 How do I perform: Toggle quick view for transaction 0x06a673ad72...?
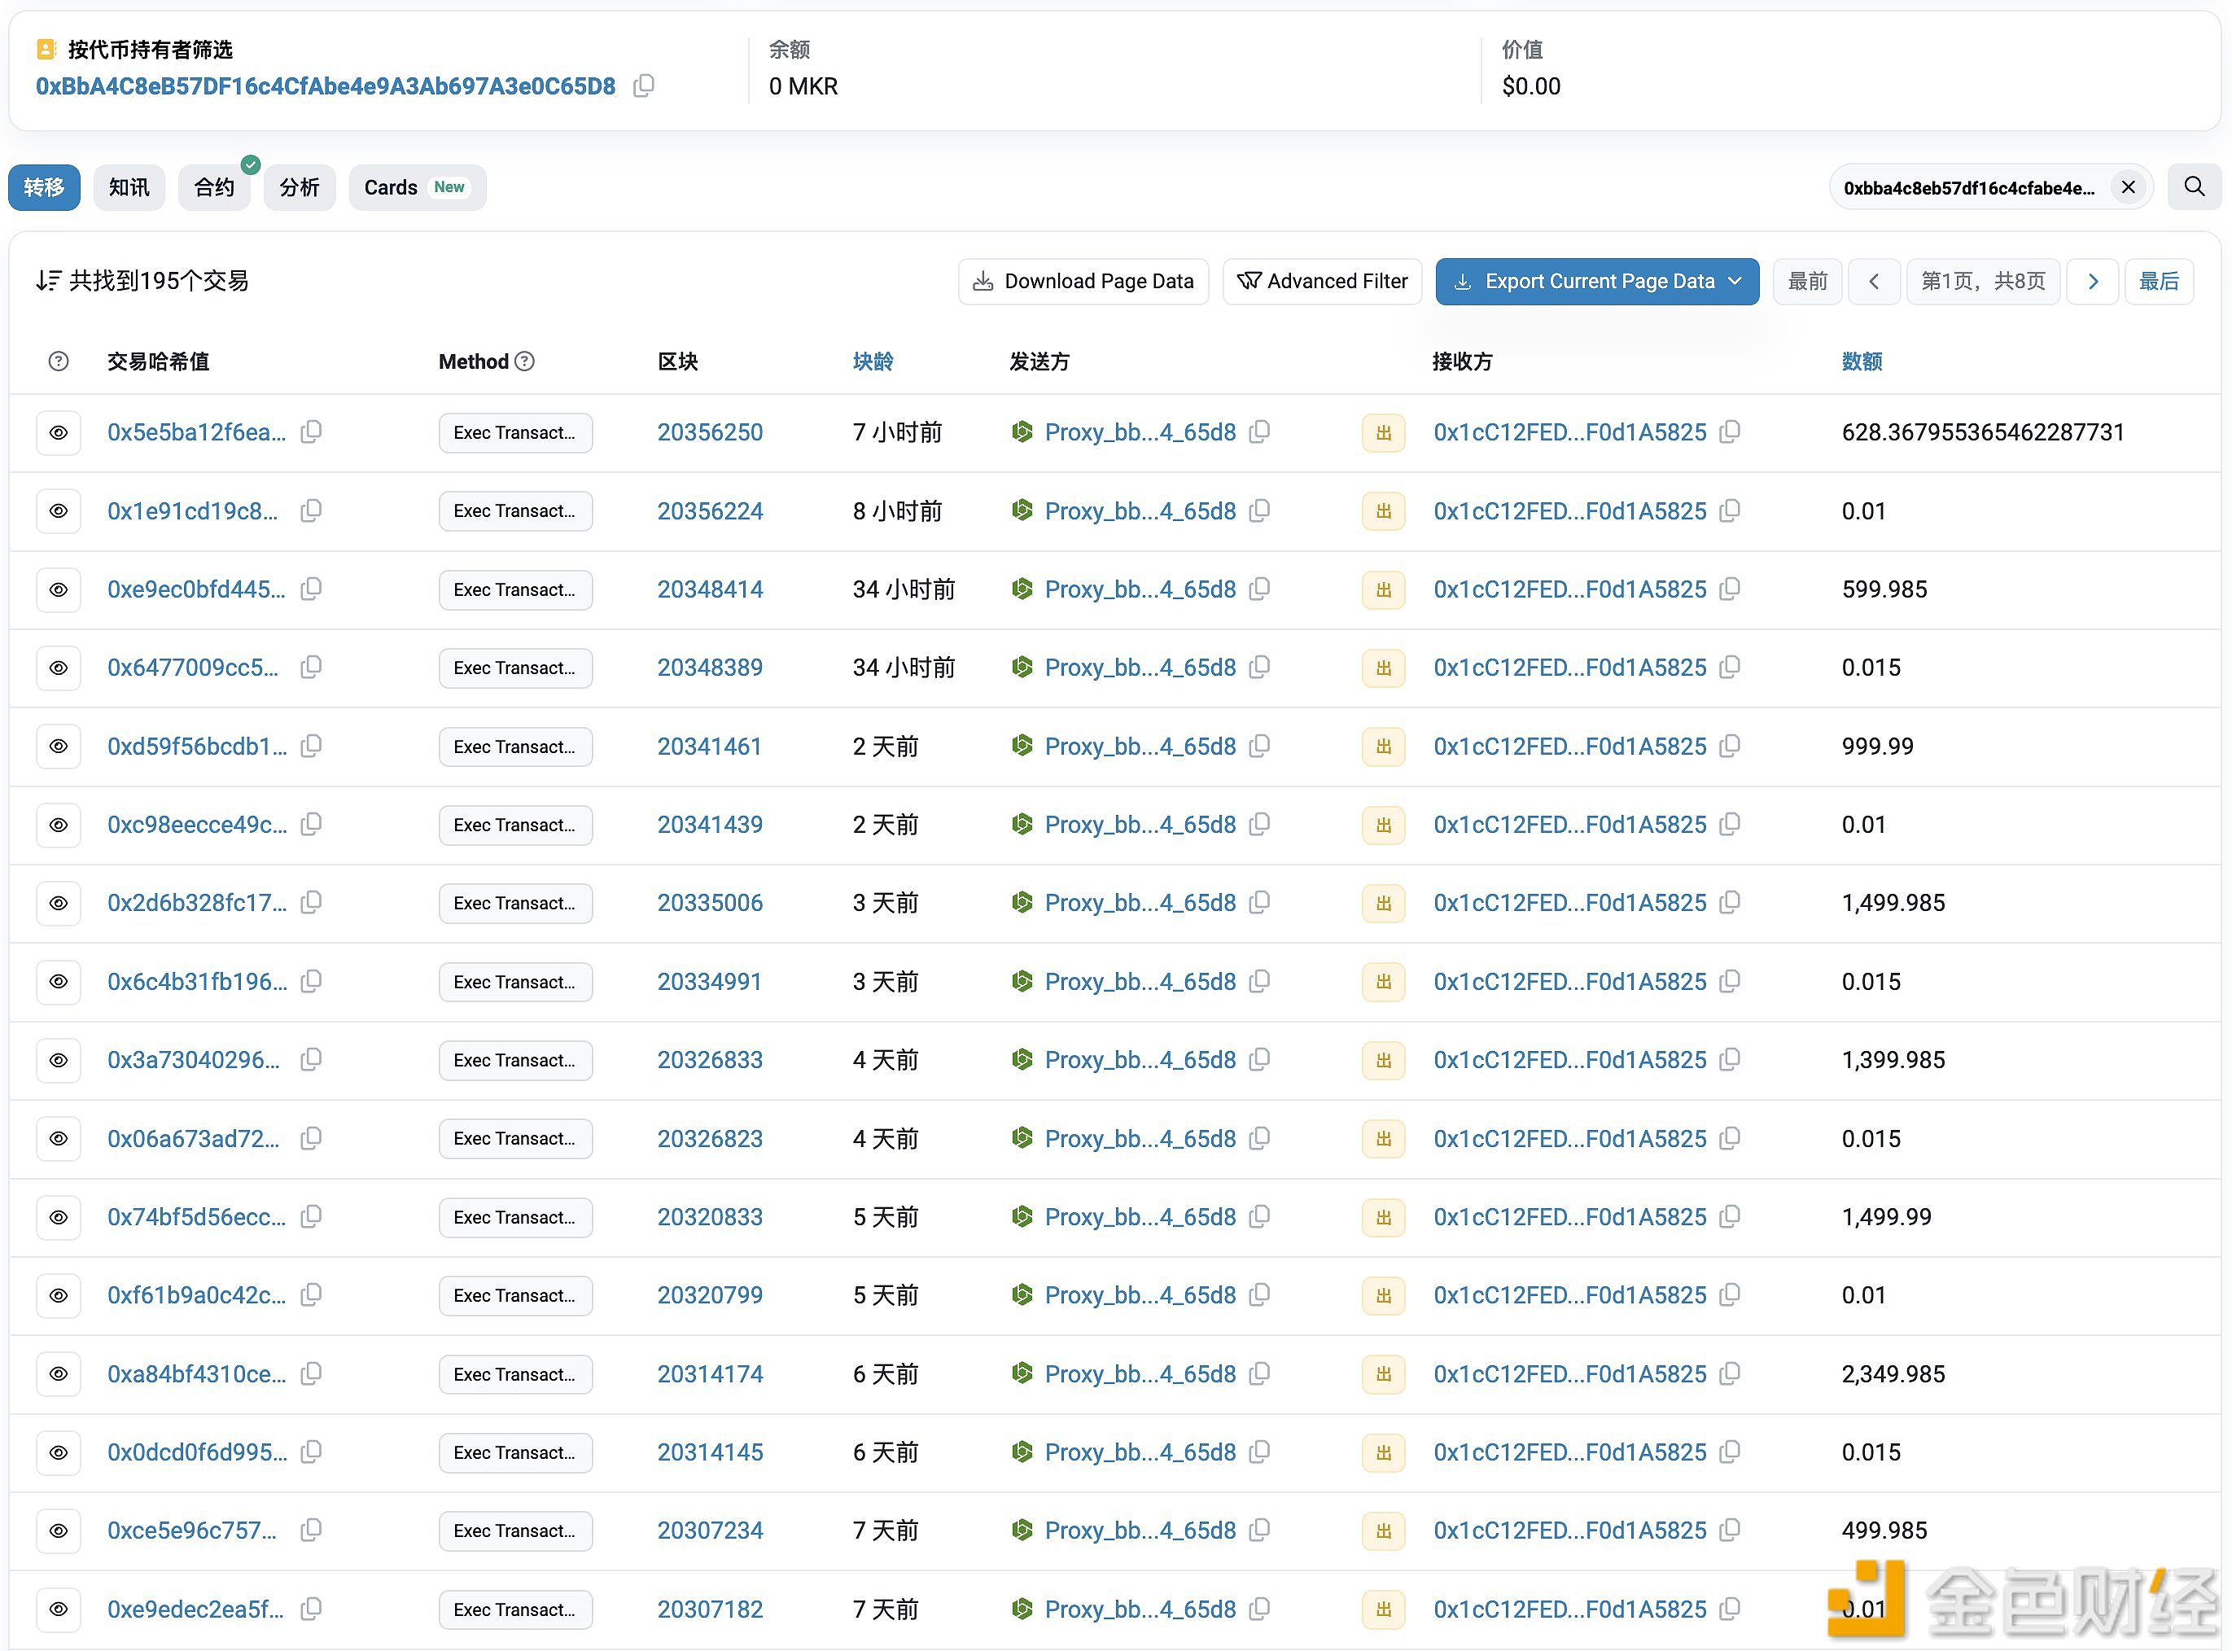pyautogui.click(x=59, y=1138)
